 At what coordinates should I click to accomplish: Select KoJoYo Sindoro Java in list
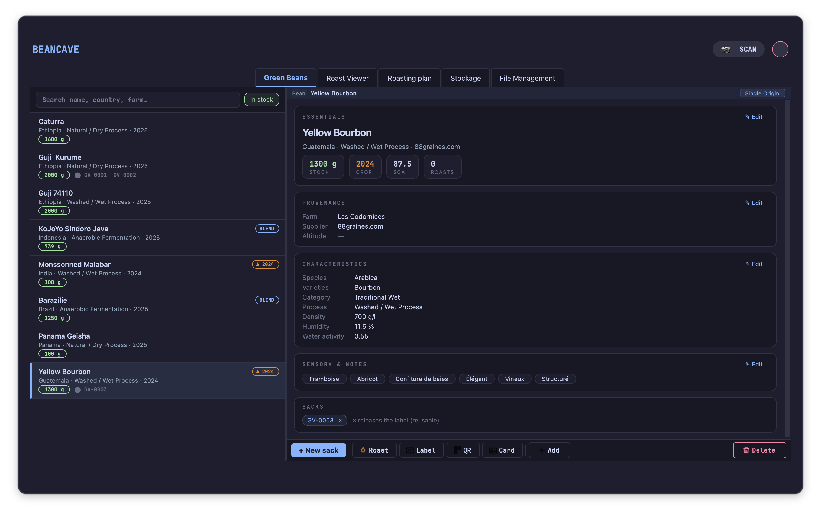coord(157,237)
